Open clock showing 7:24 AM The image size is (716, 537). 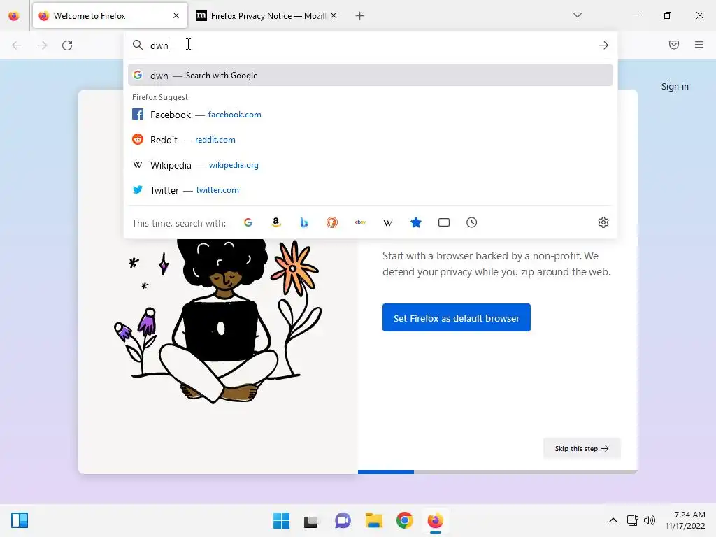pos(685,520)
